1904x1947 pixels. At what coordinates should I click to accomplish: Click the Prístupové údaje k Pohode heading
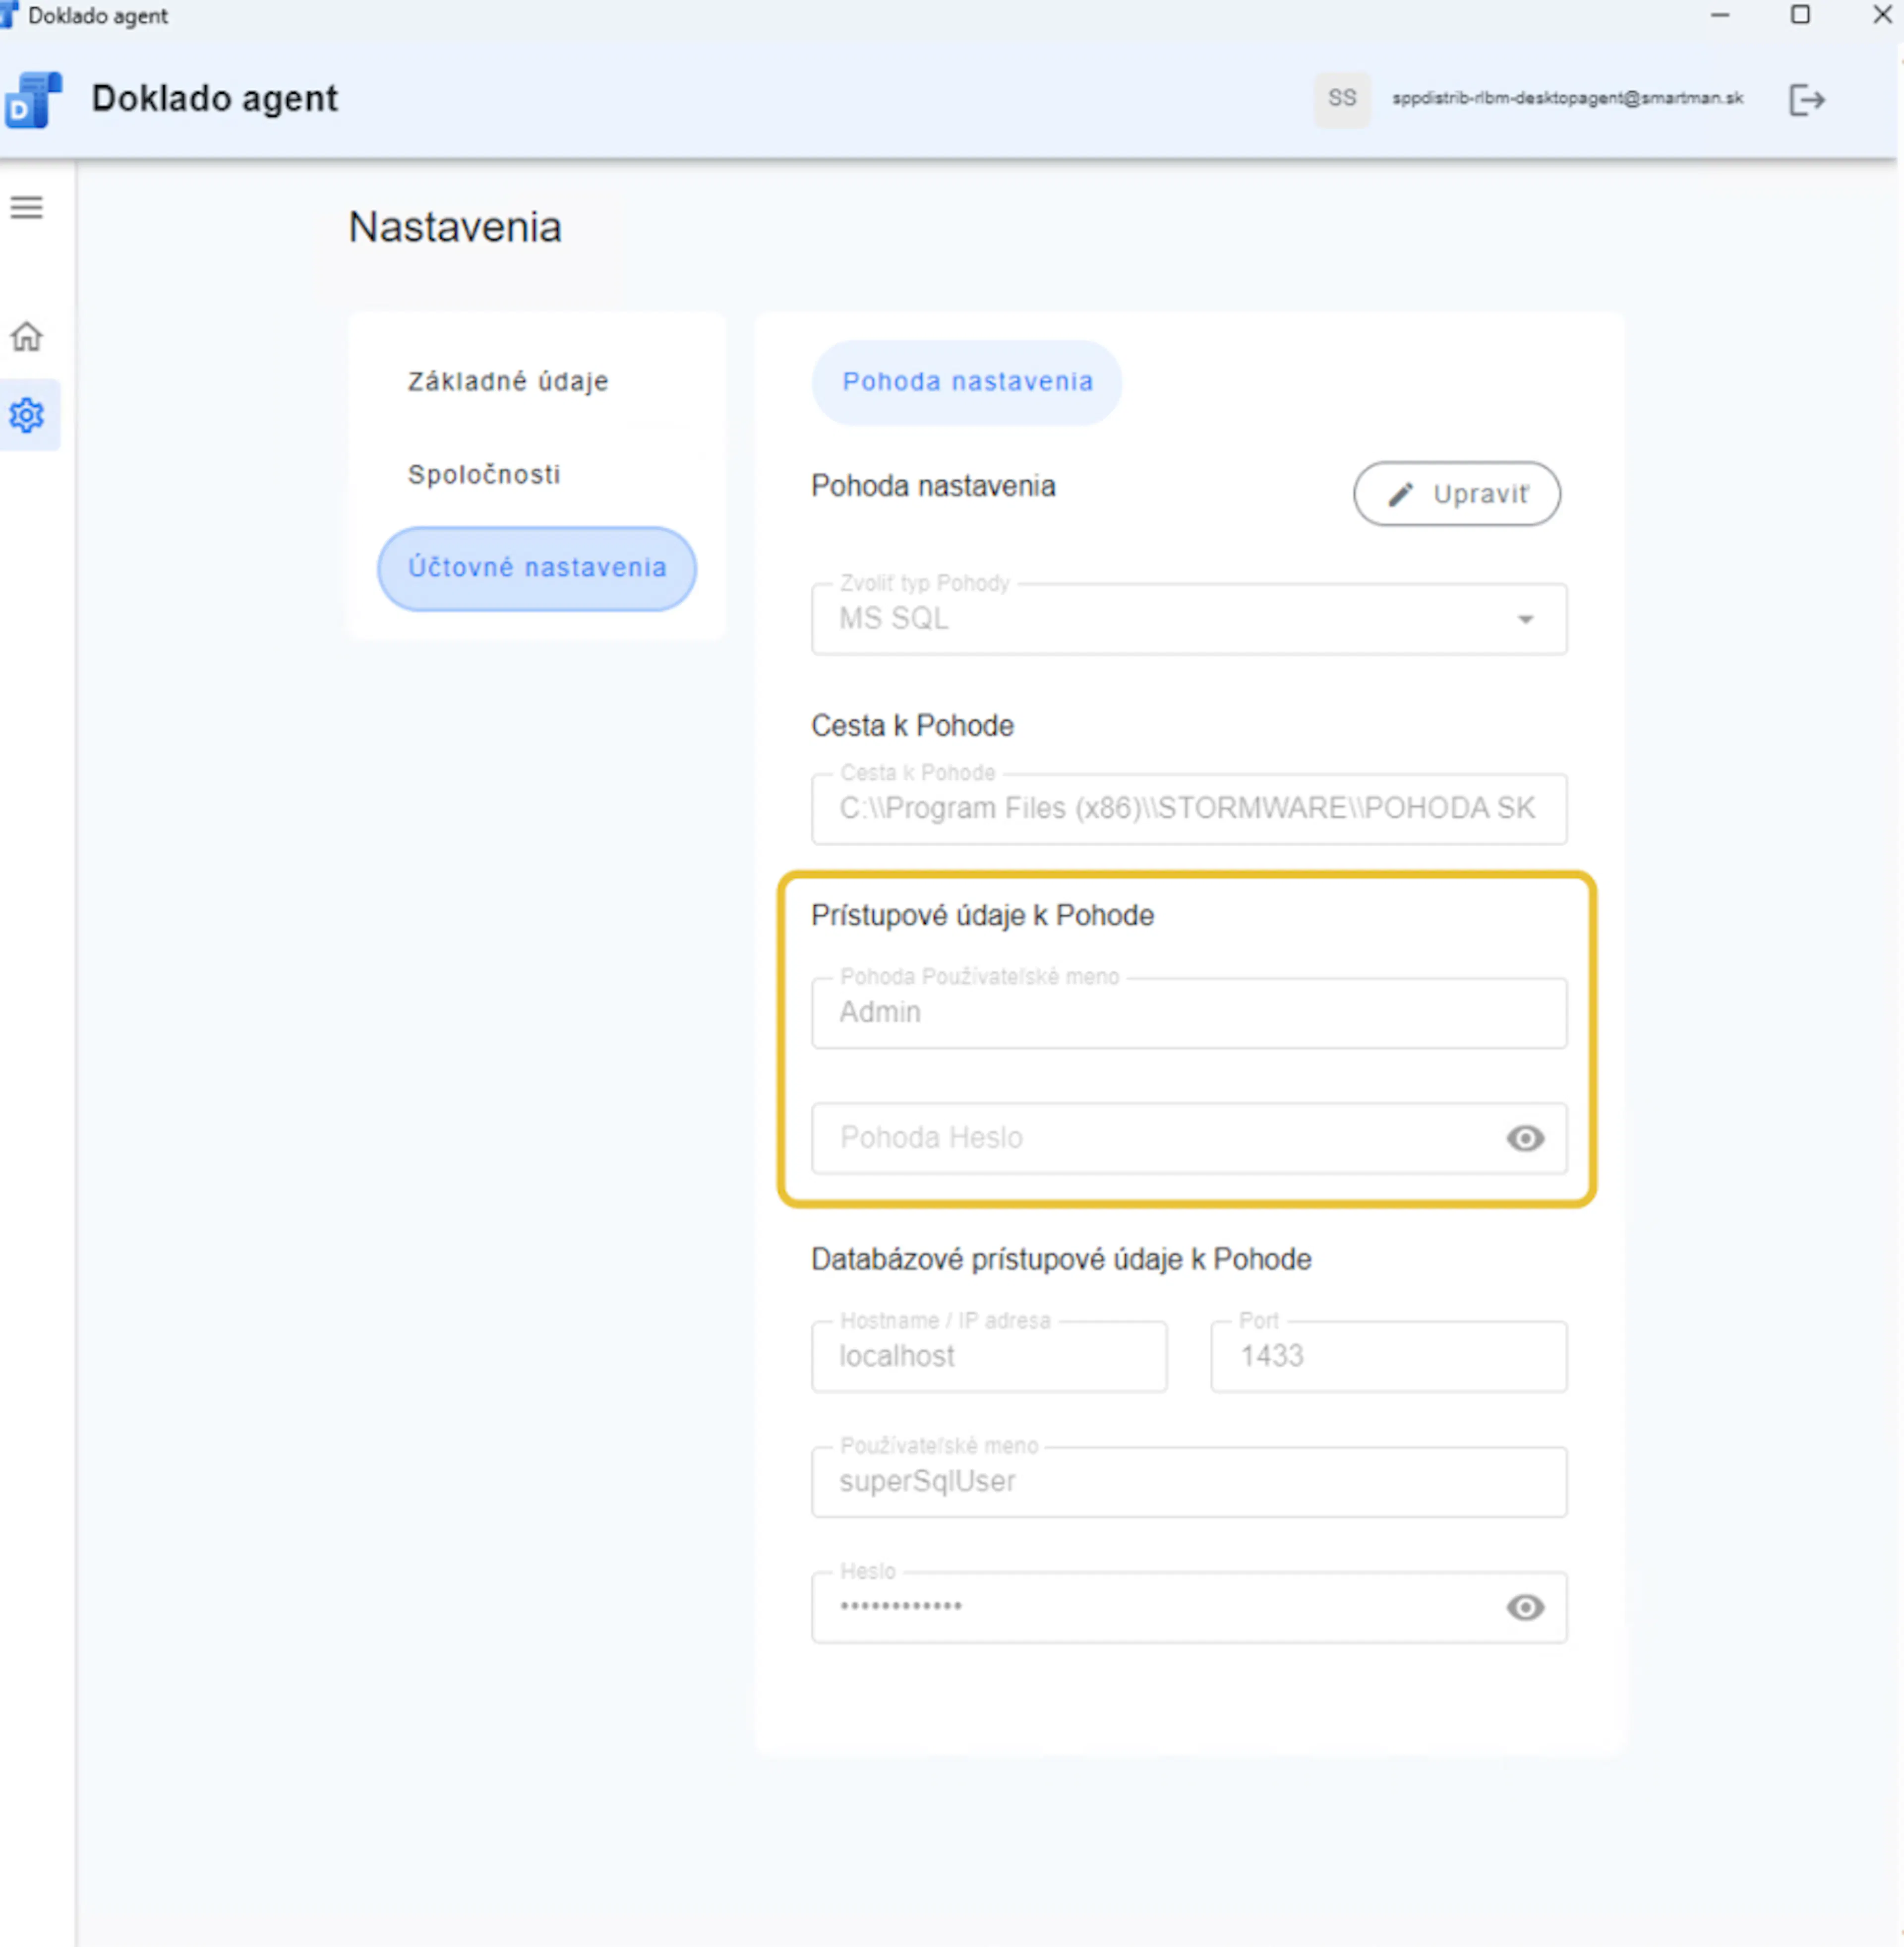coord(982,916)
